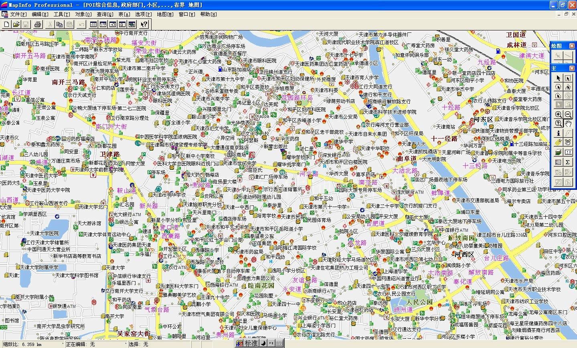This screenshot has width=577, height=348.
Task: Open a New Redistricter window icon
Action: tap(132, 24)
